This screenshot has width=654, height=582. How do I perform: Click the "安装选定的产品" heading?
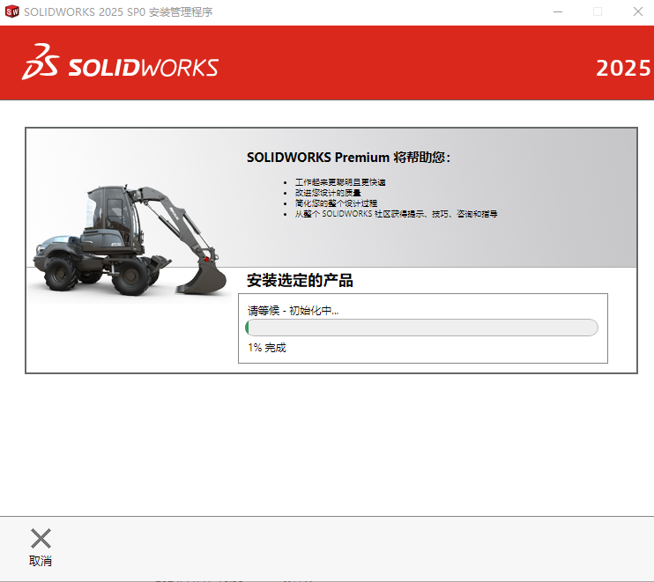click(x=300, y=280)
